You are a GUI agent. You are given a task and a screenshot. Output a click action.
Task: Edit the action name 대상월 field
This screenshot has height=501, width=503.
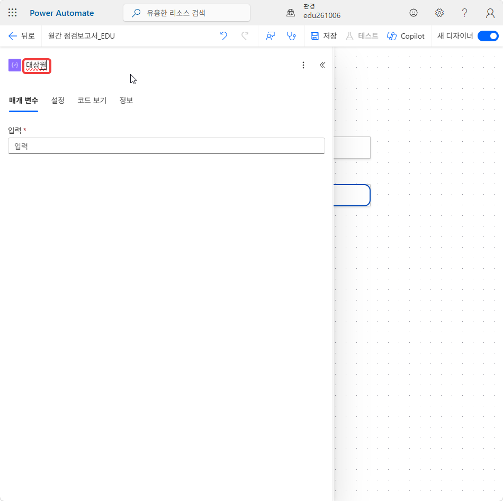37,66
